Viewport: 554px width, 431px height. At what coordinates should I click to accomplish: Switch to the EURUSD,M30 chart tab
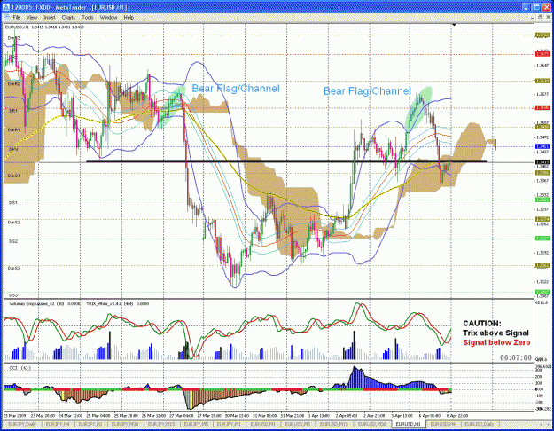[x=372, y=424]
